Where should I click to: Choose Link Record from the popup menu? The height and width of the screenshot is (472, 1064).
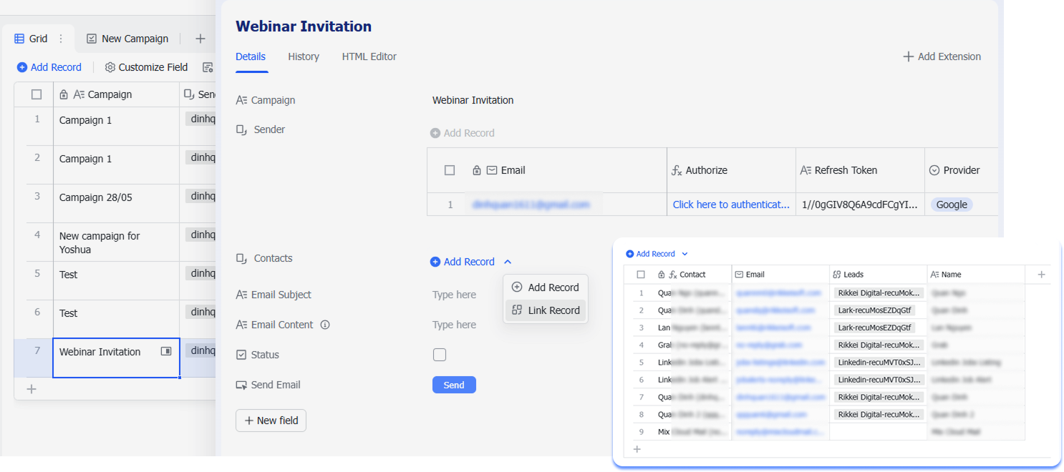[546, 310]
